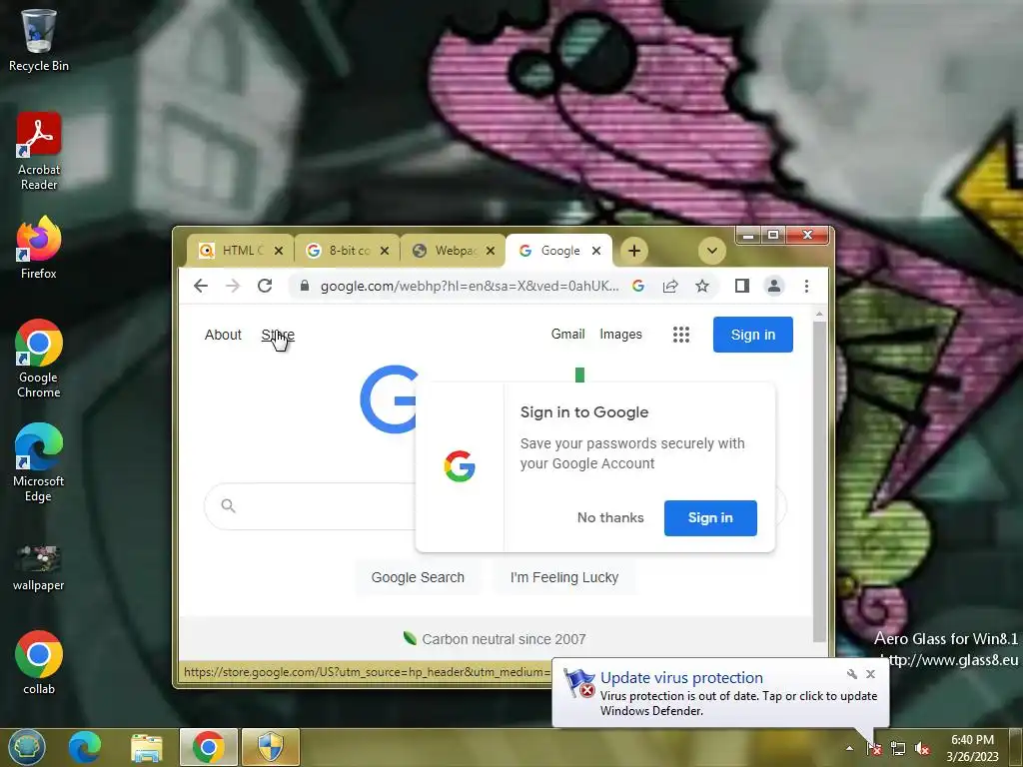Show hidden tray icons arrow

[x=849, y=748]
